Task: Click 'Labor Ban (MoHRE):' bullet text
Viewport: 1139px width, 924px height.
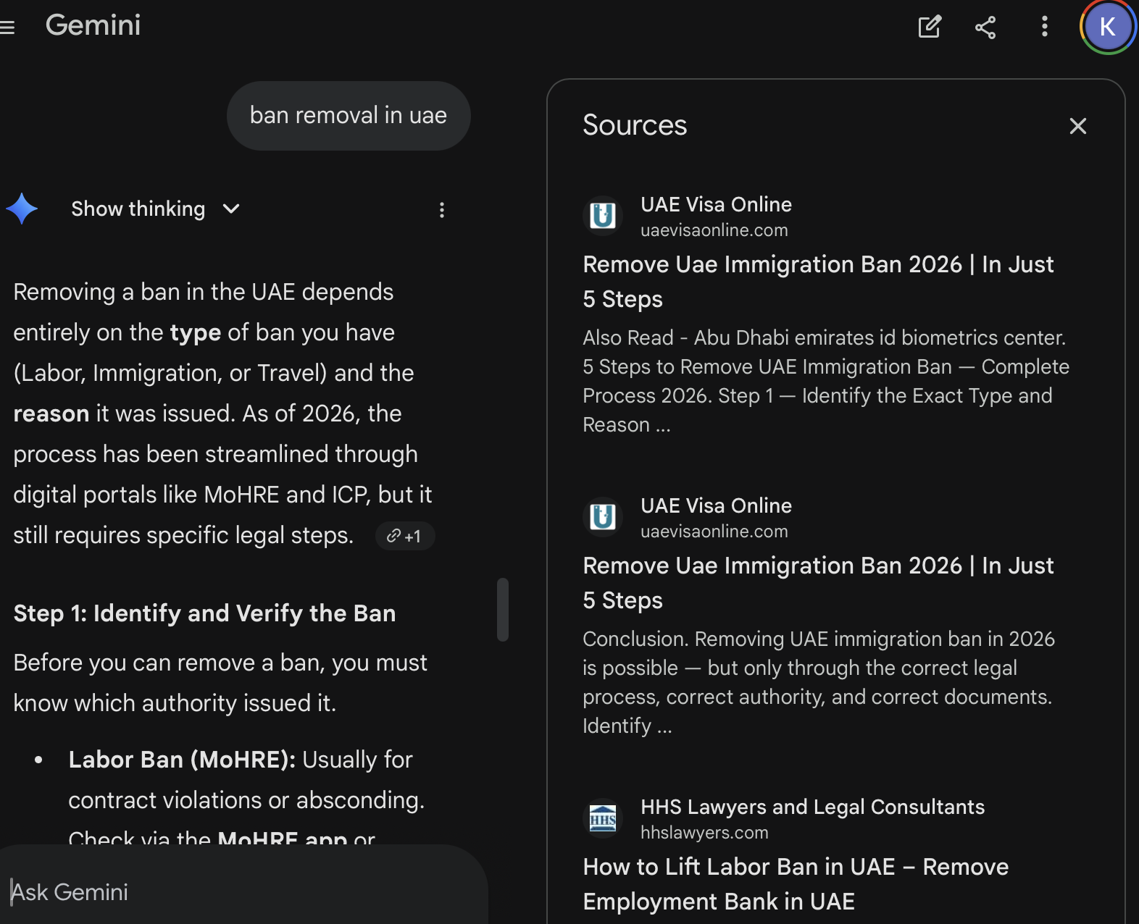Action: click(x=182, y=760)
